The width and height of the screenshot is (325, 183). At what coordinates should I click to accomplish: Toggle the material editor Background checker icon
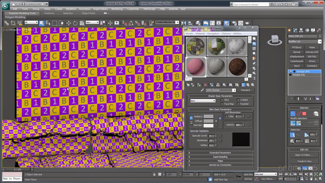click(x=254, y=49)
